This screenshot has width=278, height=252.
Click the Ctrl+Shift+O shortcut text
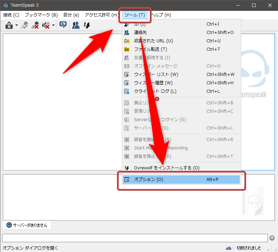coord(220,33)
